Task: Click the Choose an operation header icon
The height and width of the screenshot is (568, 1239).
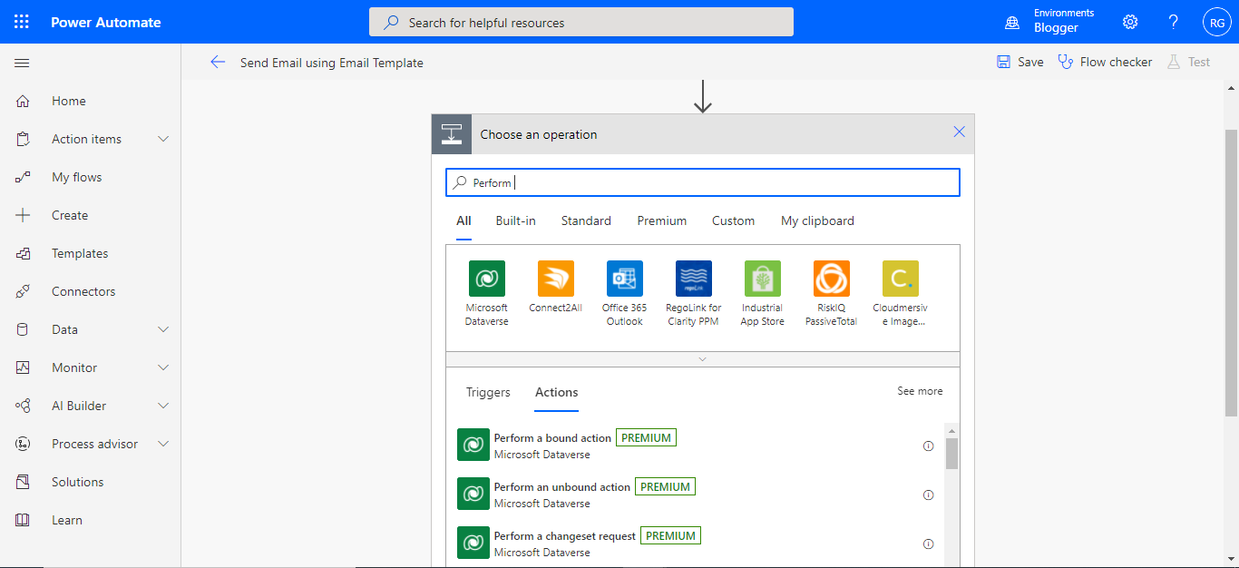Action: tap(451, 134)
